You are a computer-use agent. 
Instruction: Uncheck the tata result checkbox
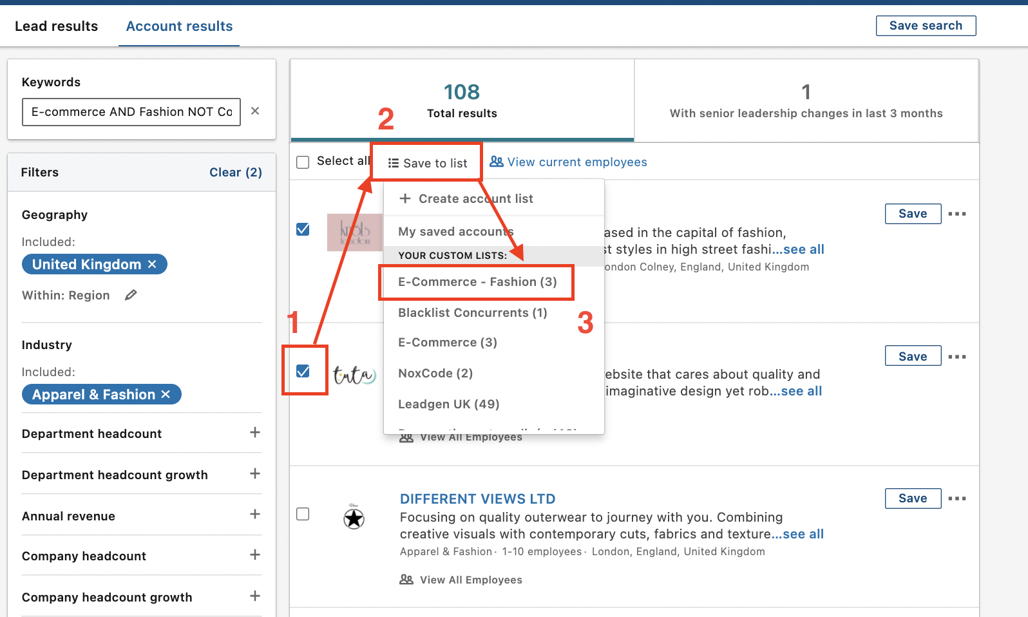click(303, 371)
